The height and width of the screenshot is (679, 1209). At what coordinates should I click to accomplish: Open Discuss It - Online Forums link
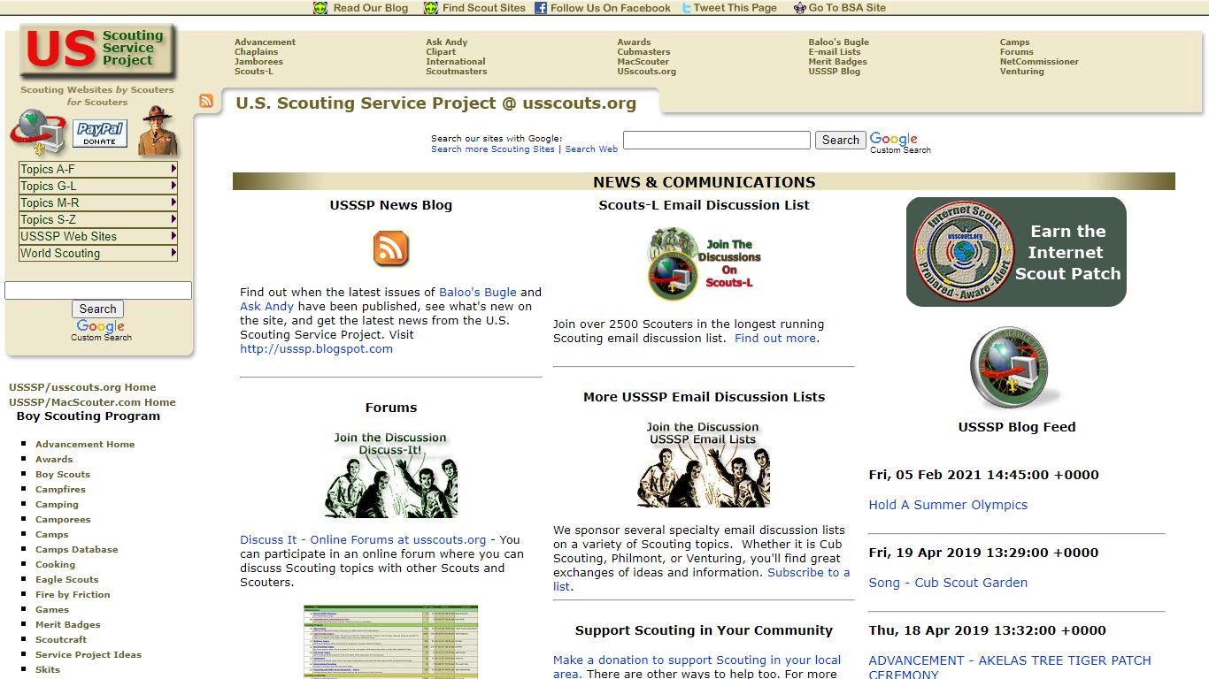[363, 539]
